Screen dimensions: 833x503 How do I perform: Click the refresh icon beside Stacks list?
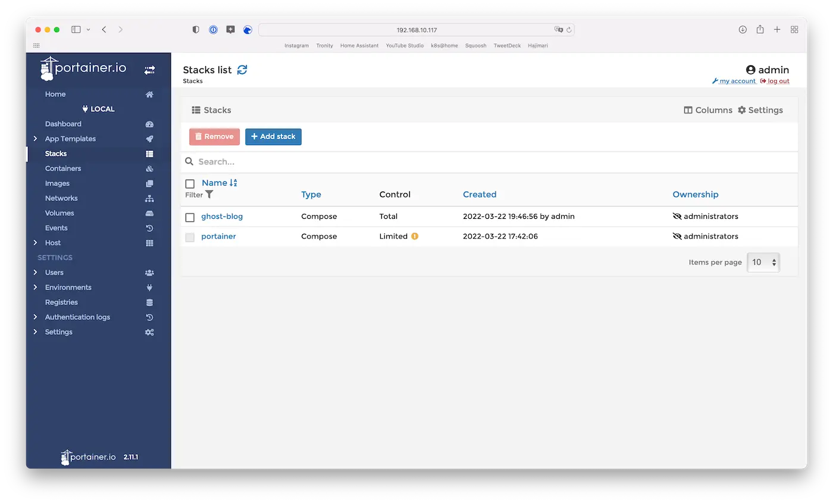point(242,70)
